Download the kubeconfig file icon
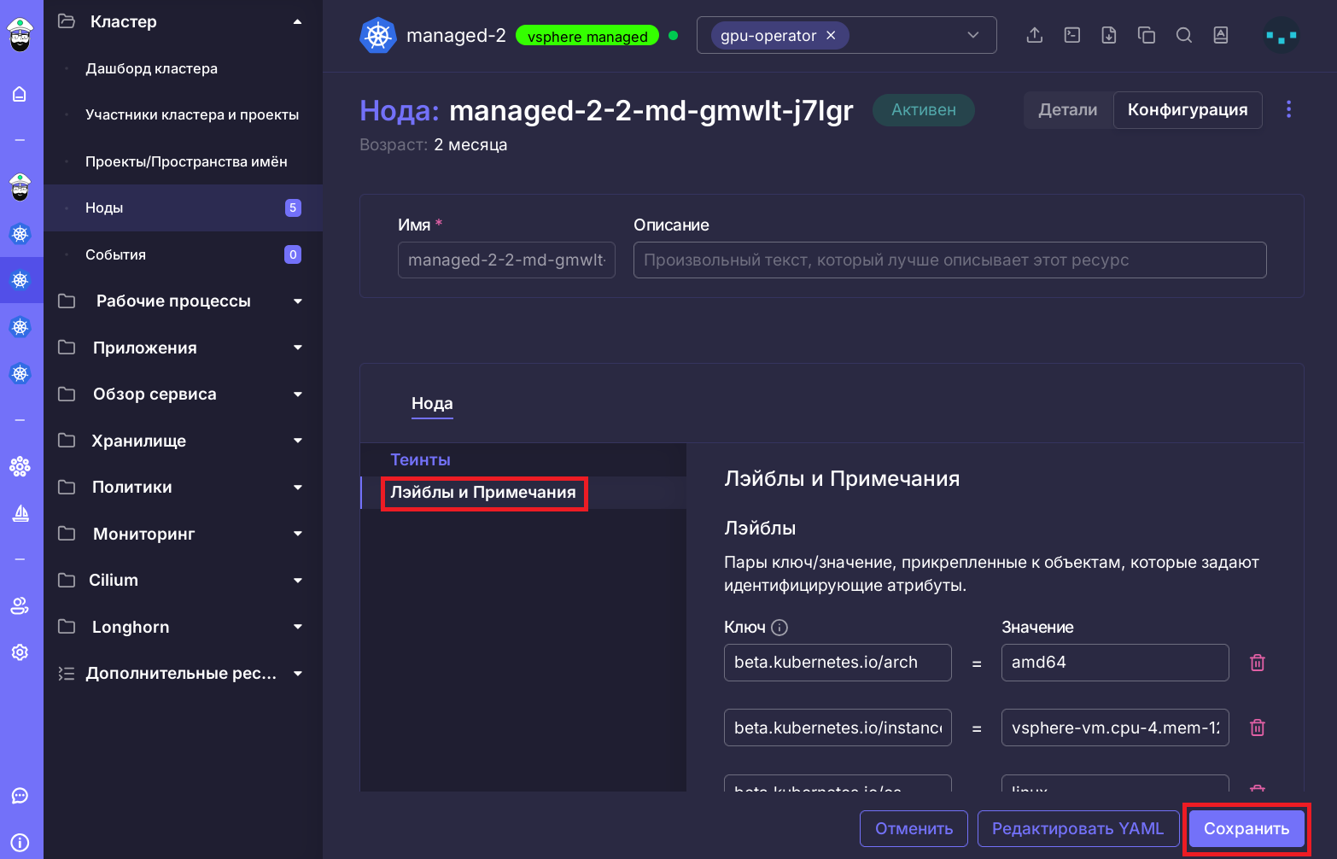Viewport: 1337px width, 859px height. point(1109,35)
